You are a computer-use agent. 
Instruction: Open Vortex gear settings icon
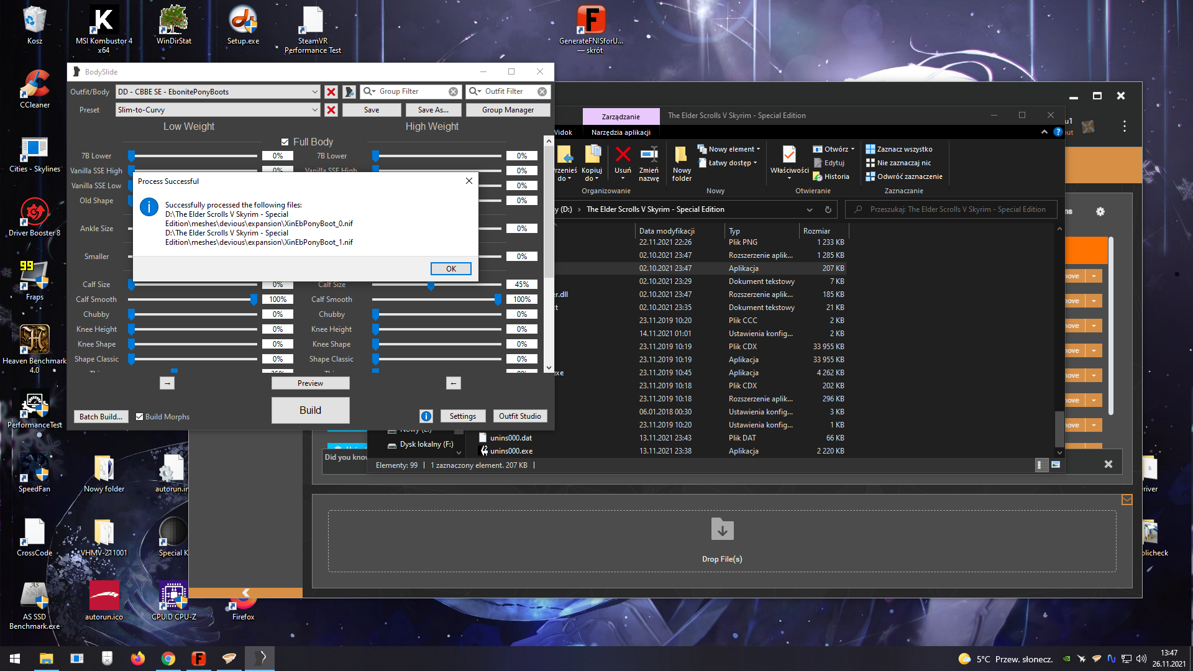click(1100, 211)
